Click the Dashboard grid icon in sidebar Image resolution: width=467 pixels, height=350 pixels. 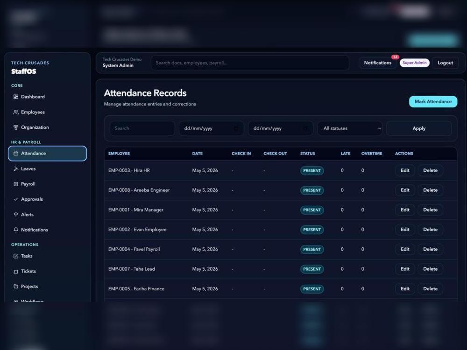pos(16,97)
